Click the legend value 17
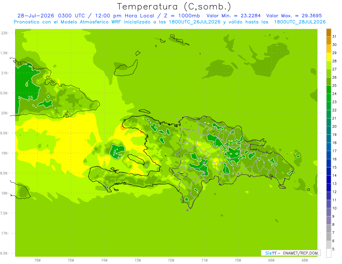The width and height of the screenshot is (342, 264). tap(335, 151)
